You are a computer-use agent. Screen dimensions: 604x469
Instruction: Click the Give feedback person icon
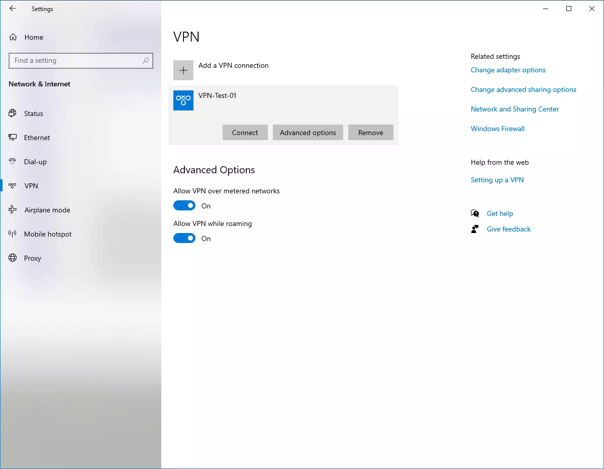[x=475, y=229]
